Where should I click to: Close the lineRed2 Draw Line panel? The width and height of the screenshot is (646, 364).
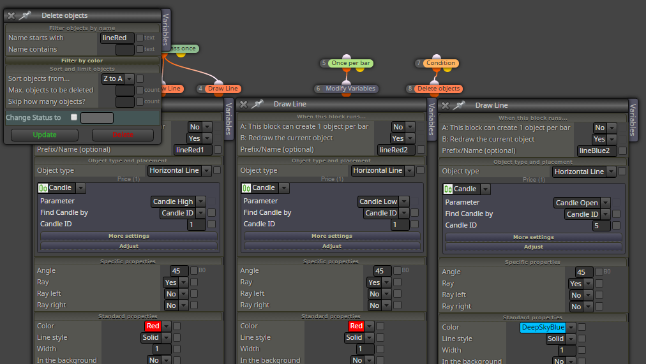click(x=243, y=105)
